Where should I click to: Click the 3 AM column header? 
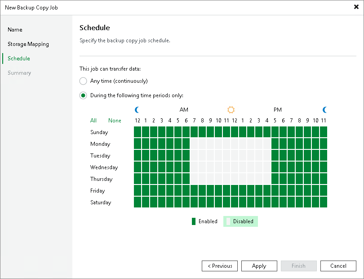pyautogui.click(x=162, y=121)
